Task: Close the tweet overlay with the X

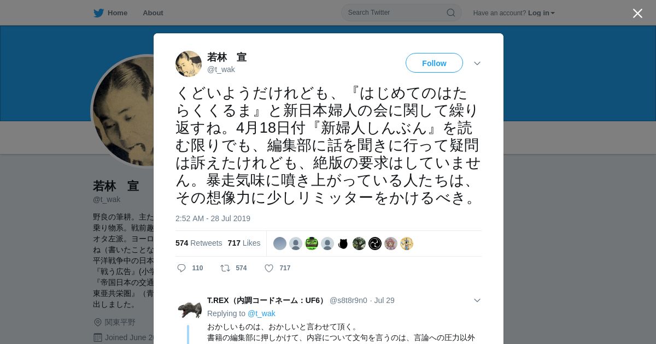Action: tap(637, 13)
